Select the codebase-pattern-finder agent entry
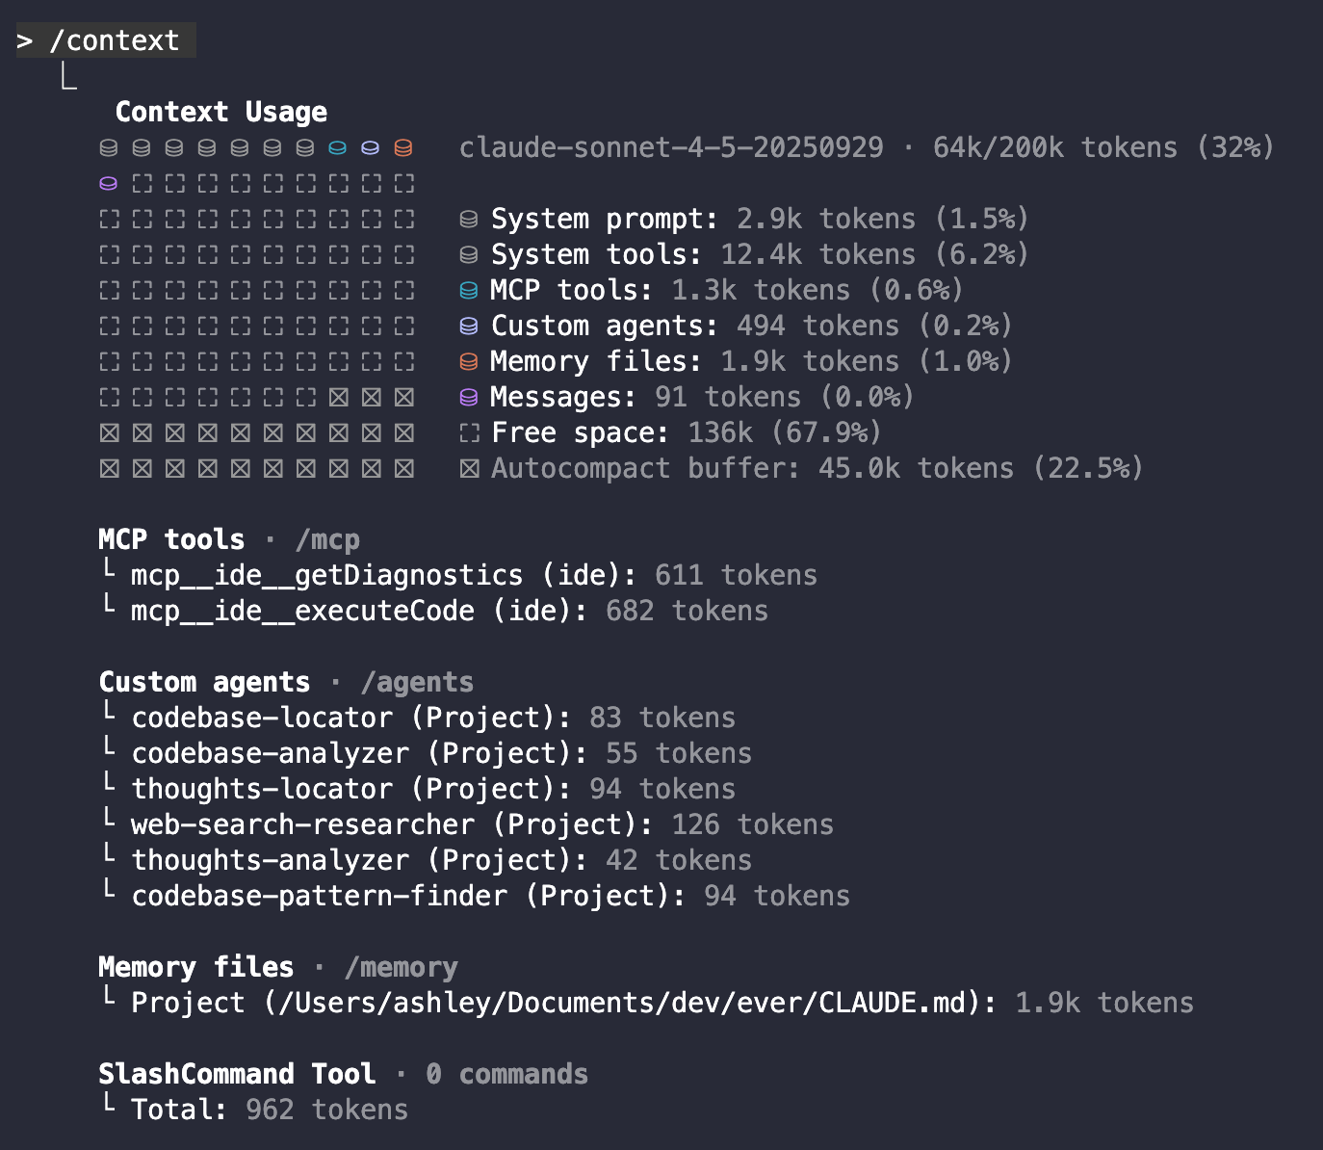Viewport: 1323px width, 1150px height. (x=319, y=896)
